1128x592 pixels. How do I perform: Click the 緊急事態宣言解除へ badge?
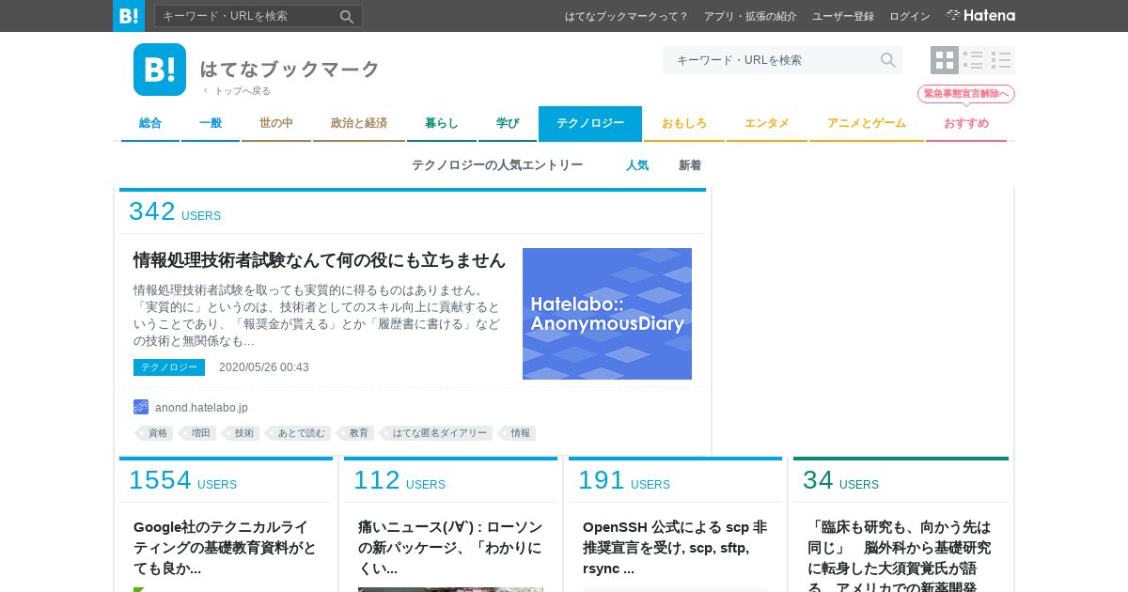(966, 94)
